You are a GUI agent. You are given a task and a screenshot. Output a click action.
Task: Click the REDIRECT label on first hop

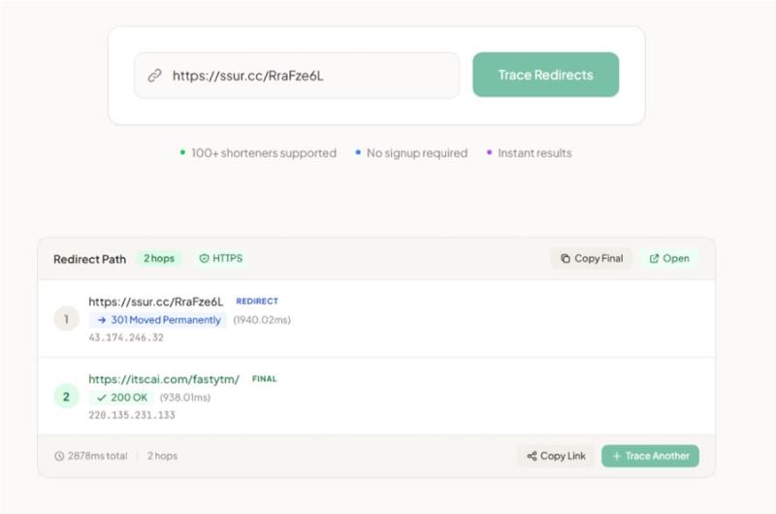coord(257,302)
